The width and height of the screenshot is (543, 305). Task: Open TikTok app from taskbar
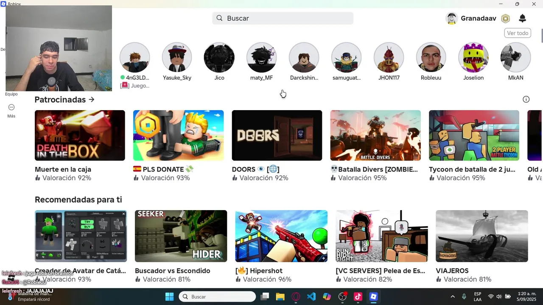click(358, 297)
